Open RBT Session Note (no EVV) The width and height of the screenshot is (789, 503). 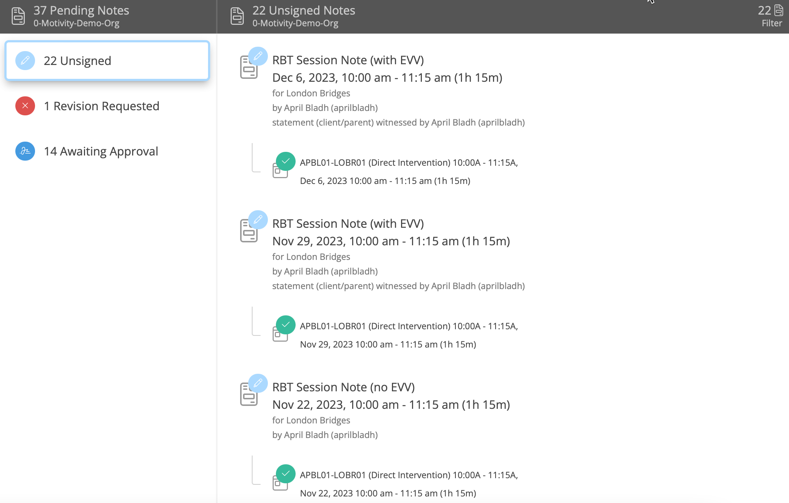[343, 387]
